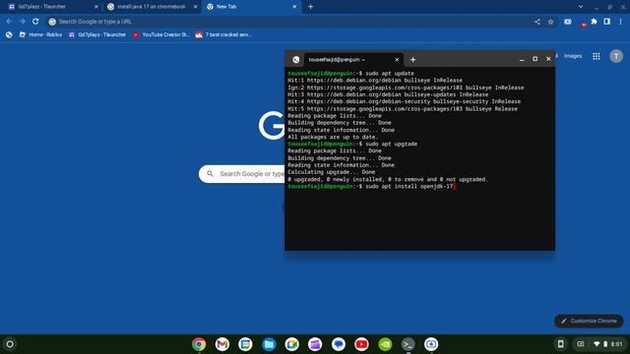
Task: Open the Messages chat app in shelf
Action: (339, 344)
